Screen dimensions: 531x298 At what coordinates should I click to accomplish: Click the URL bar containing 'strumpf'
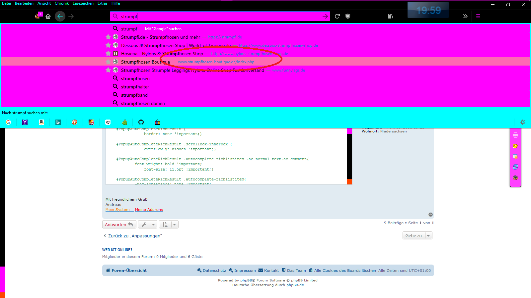point(220,16)
